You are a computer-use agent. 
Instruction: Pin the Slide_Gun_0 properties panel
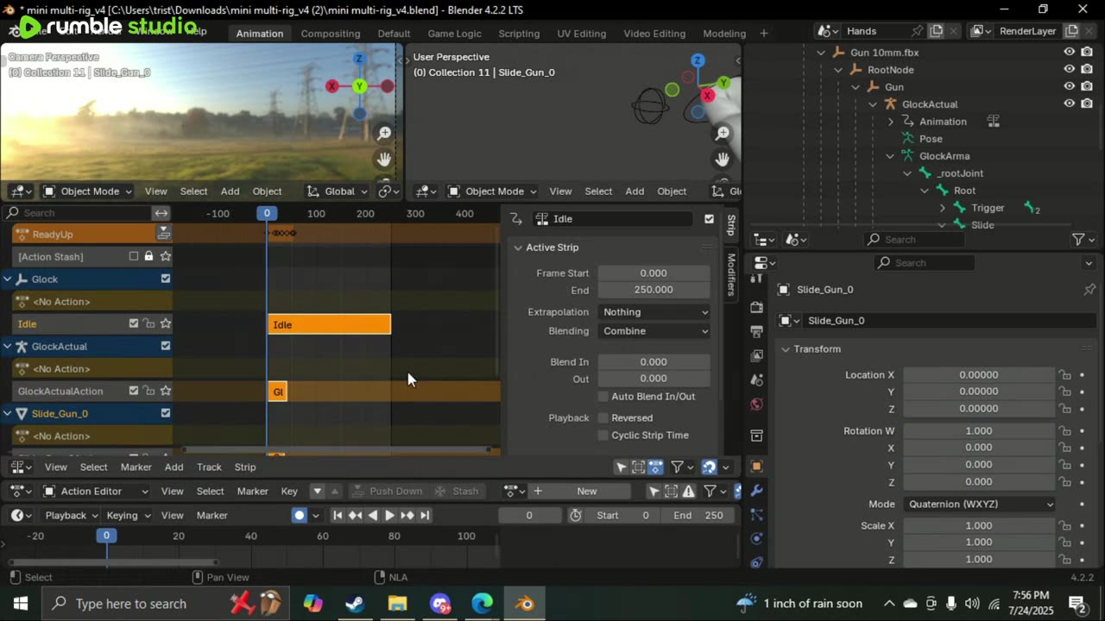pos(1089,290)
